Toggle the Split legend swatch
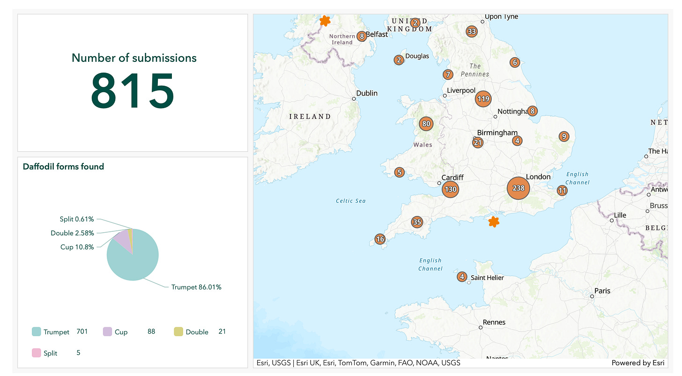682x376 pixels. pos(36,353)
